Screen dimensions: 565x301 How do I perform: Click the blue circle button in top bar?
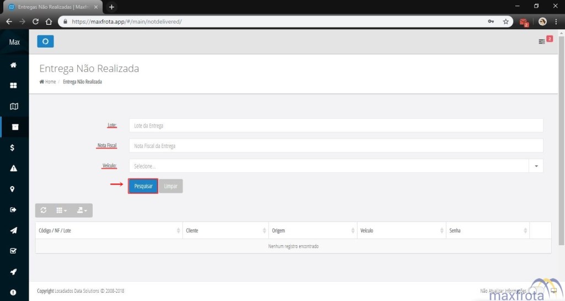(45, 41)
